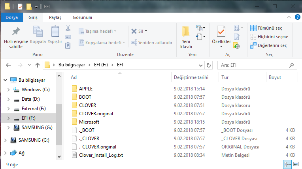Viewport: 302px width, 169px height.
Task: Open Quick Access Toolbar customize dropdown
Action: tap(36, 7)
